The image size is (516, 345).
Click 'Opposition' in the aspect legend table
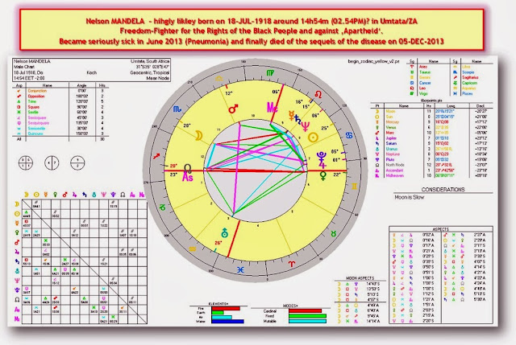[36, 97]
